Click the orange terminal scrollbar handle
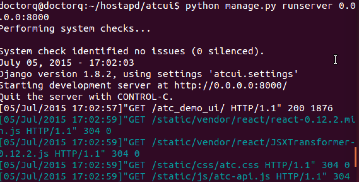The width and height of the screenshot is (359, 182). click(356, 157)
